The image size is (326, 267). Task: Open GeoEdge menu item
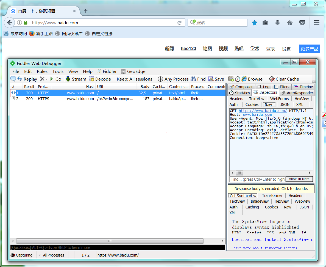click(133, 71)
